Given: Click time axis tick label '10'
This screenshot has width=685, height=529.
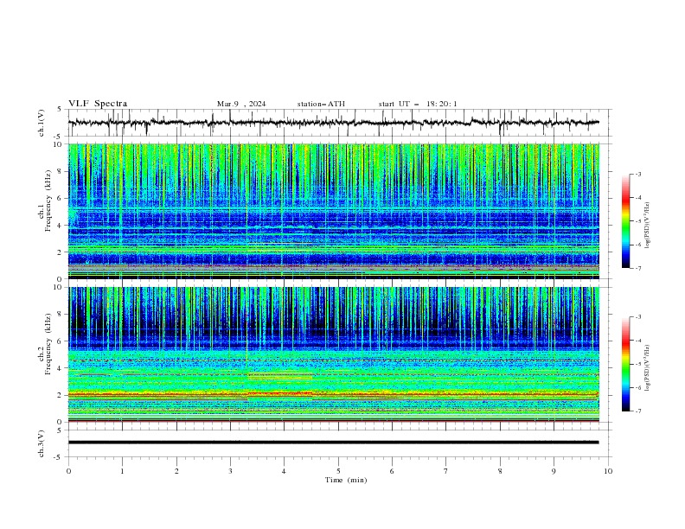Looking at the screenshot, I should pyautogui.click(x=608, y=471).
